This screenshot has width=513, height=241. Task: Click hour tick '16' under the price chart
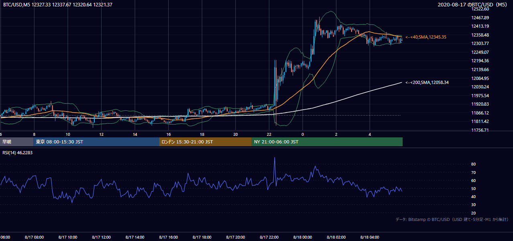pos(169,134)
